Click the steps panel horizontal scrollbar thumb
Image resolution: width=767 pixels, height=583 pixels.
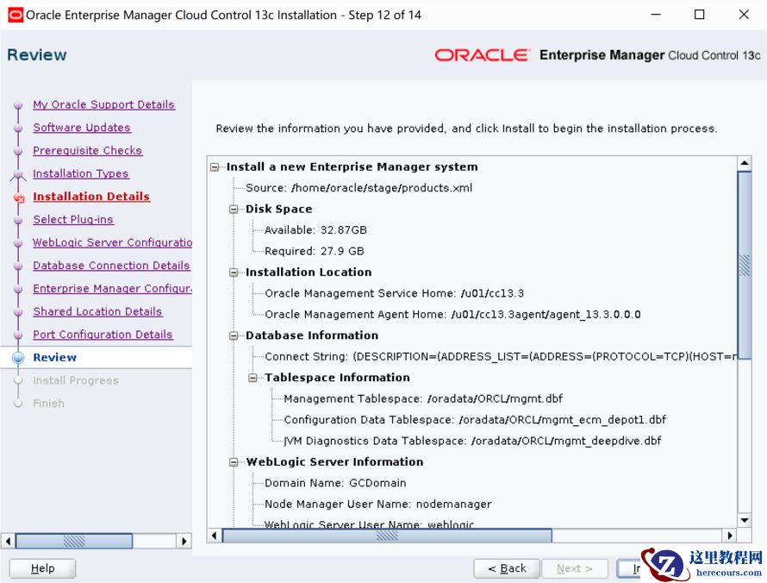coord(74,541)
